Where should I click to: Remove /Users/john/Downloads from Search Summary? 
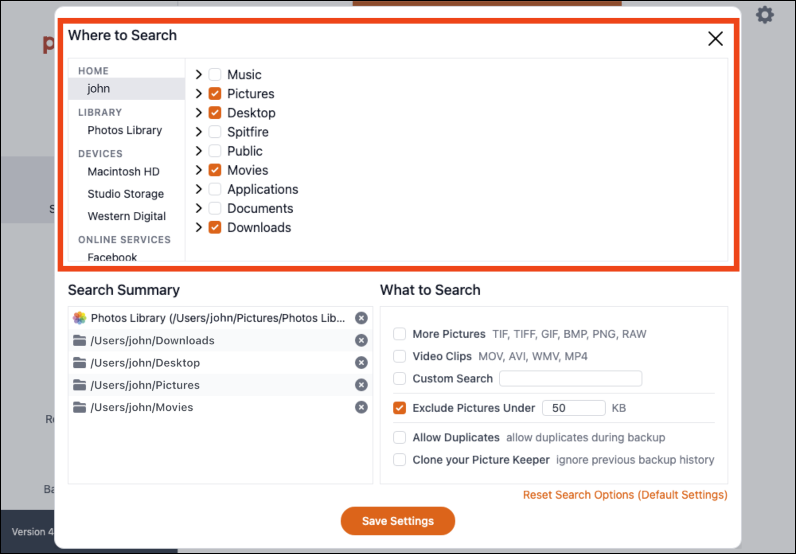click(361, 340)
